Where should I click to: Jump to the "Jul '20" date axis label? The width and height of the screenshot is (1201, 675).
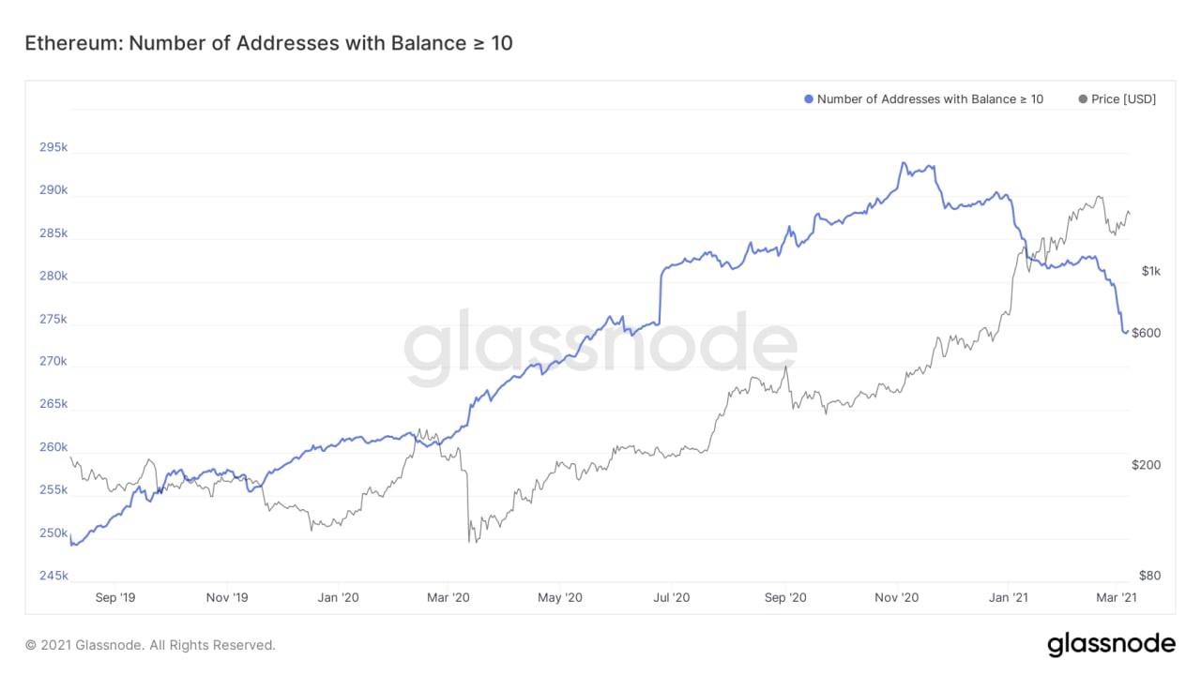[x=671, y=597]
